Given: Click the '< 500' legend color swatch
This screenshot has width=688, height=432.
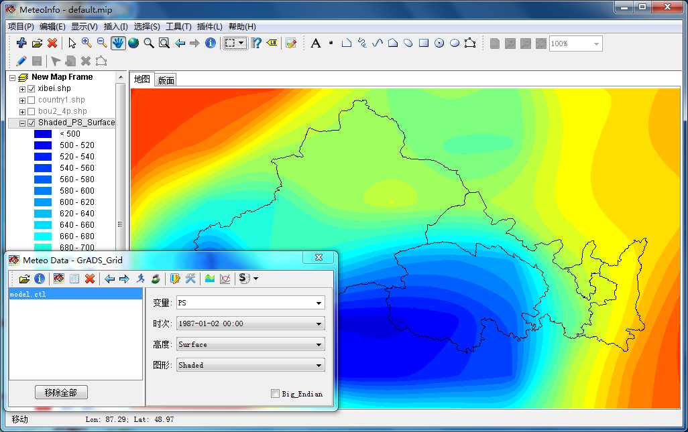Looking at the screenshot, I should click(x=42, y=134).
